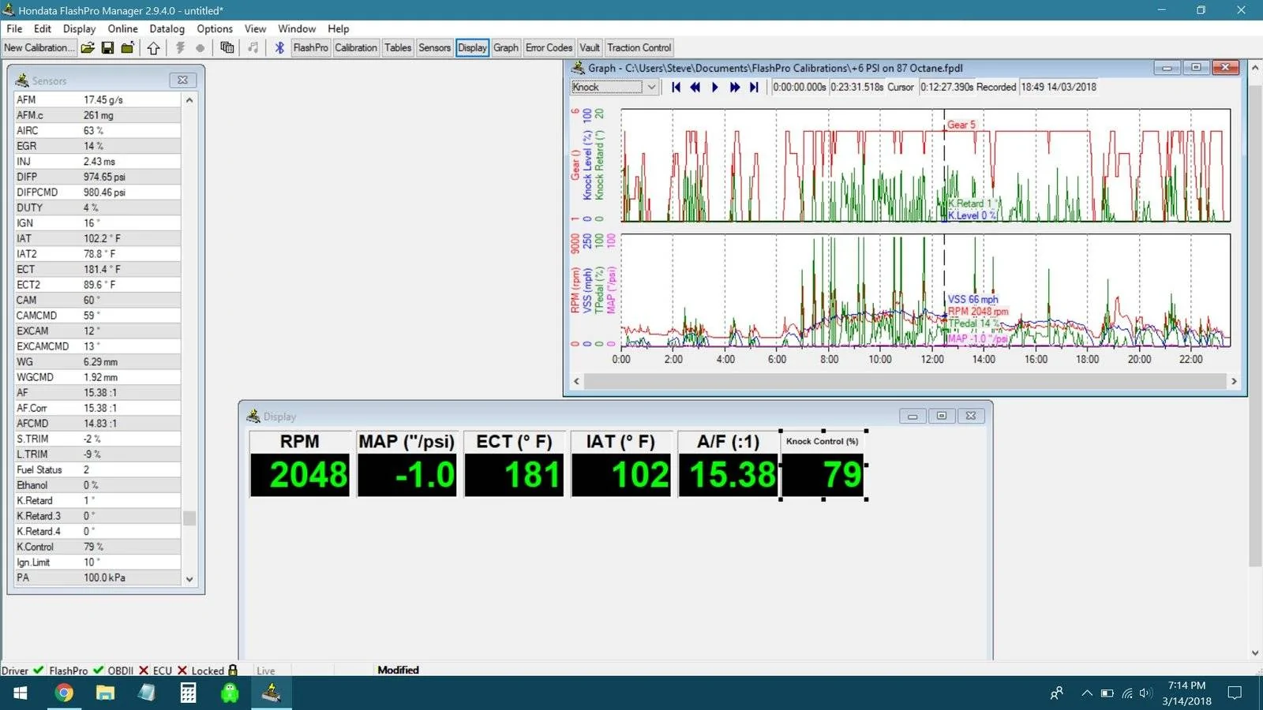Select the AFM sensor row
The image size is (1263, 710).
tap(98, 100)
